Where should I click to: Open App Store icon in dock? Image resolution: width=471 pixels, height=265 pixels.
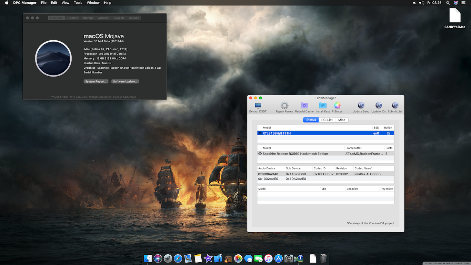[279, 258]
